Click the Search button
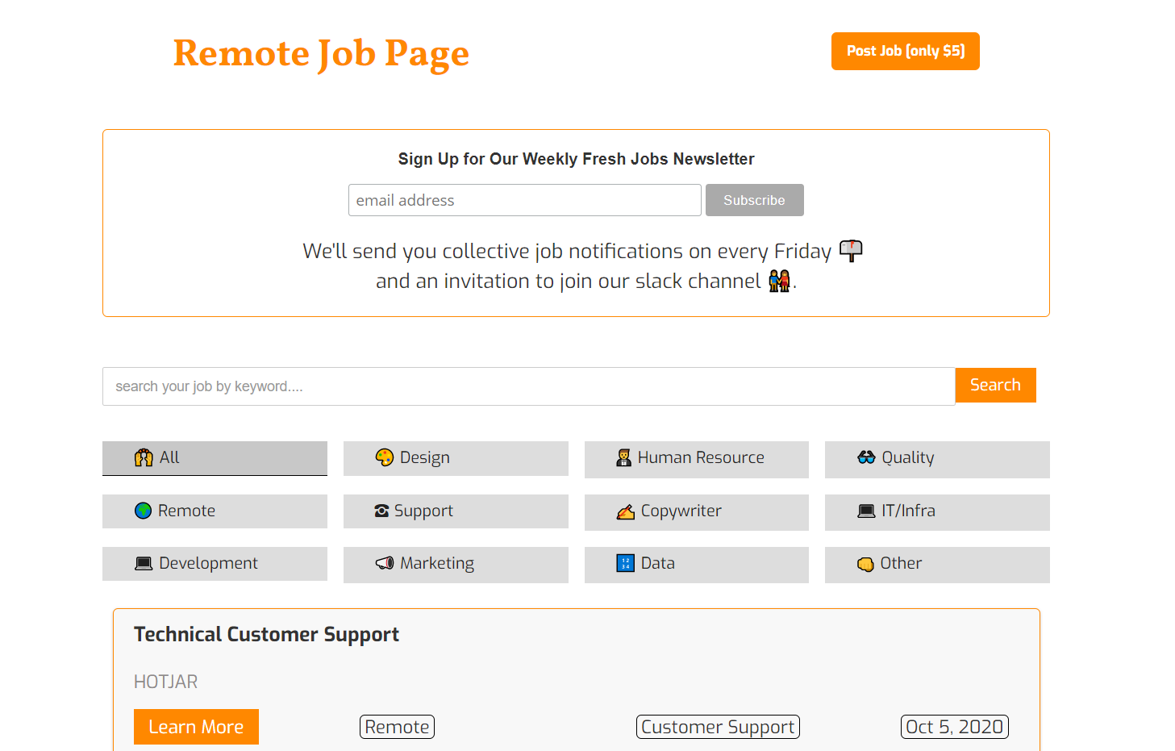This screenshot has width=1175, height=751. click(x=995, y=385)
